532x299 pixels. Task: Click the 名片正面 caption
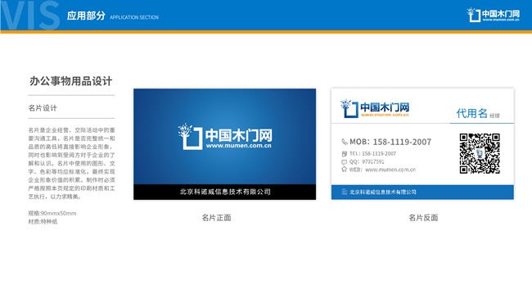pos(216,217)
